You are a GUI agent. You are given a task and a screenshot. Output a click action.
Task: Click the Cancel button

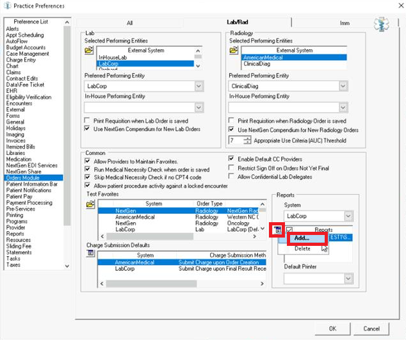tap(371, 328)
